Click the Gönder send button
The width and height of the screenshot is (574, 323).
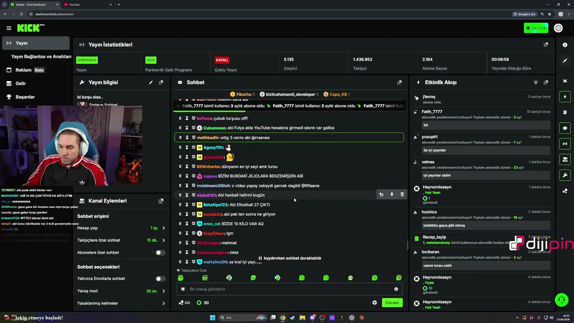pyautogui.click(x=392, y=303)
